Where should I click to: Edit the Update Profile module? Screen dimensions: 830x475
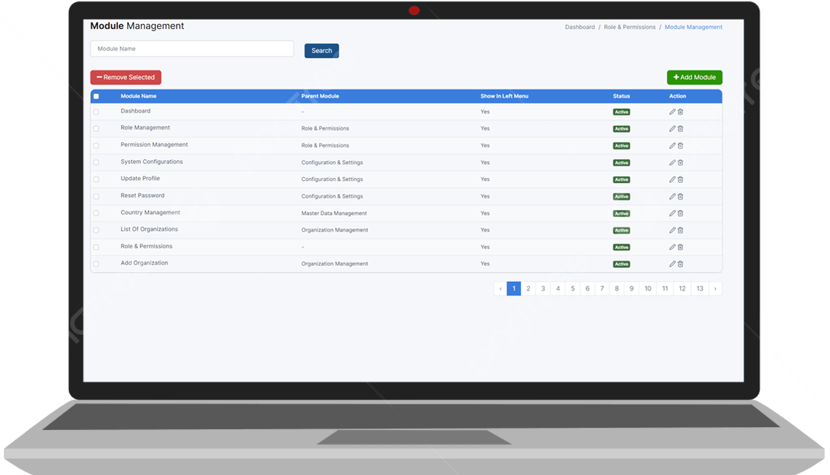pyautogui.click(x=672, y=179)
